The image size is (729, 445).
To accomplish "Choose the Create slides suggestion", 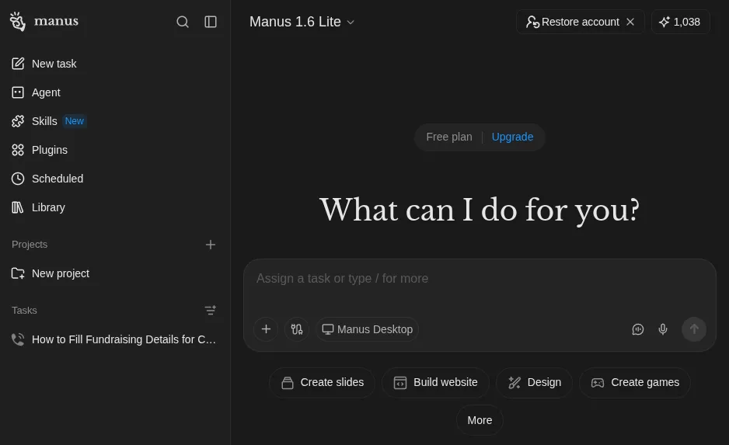I will pos(323,383).
